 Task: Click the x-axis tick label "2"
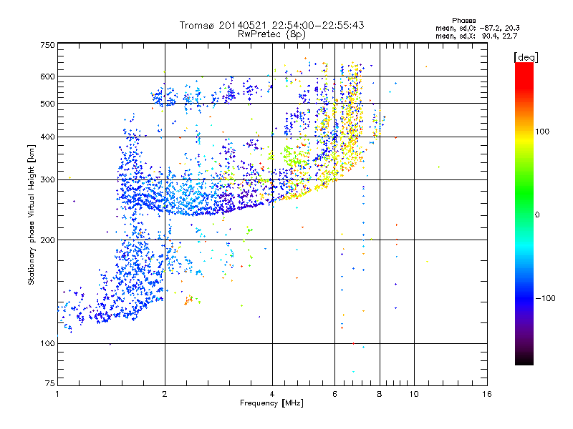[x=165, y=394]
